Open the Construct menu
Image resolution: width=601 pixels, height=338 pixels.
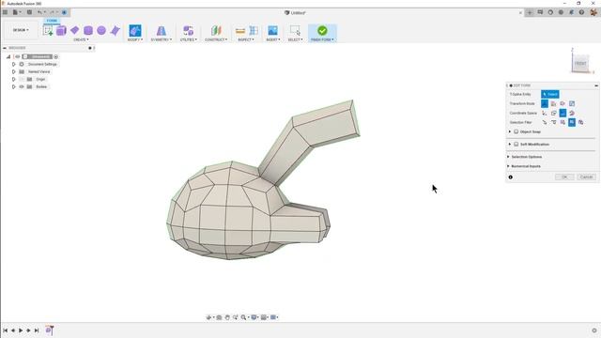[216, 39]
